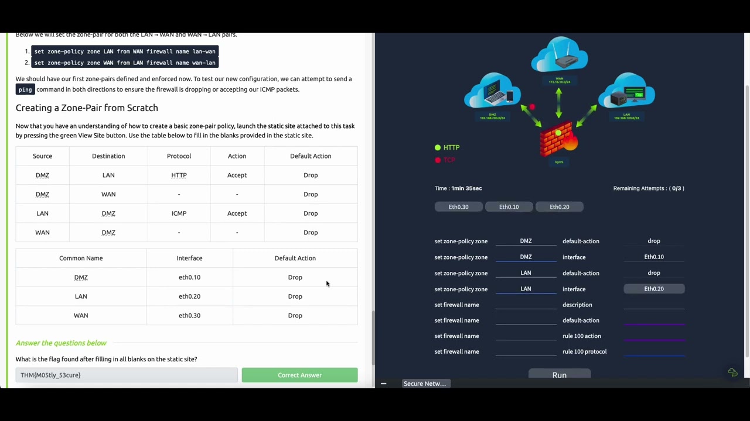This screenshot has width=750, height=421.
Task: Click 'LAN' source cell in the ICMP row
Action: click(42, 213)
